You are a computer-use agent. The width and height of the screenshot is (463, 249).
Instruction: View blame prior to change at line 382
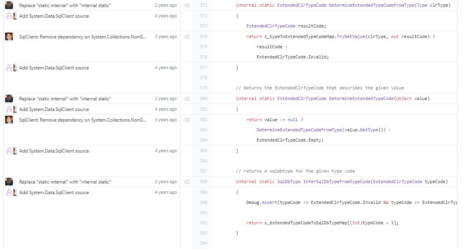coord(187,120)
